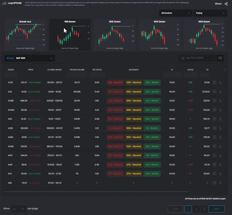Click the 55% - Bullish badge for ALK
Screen dimensions: 232x215
152,173
